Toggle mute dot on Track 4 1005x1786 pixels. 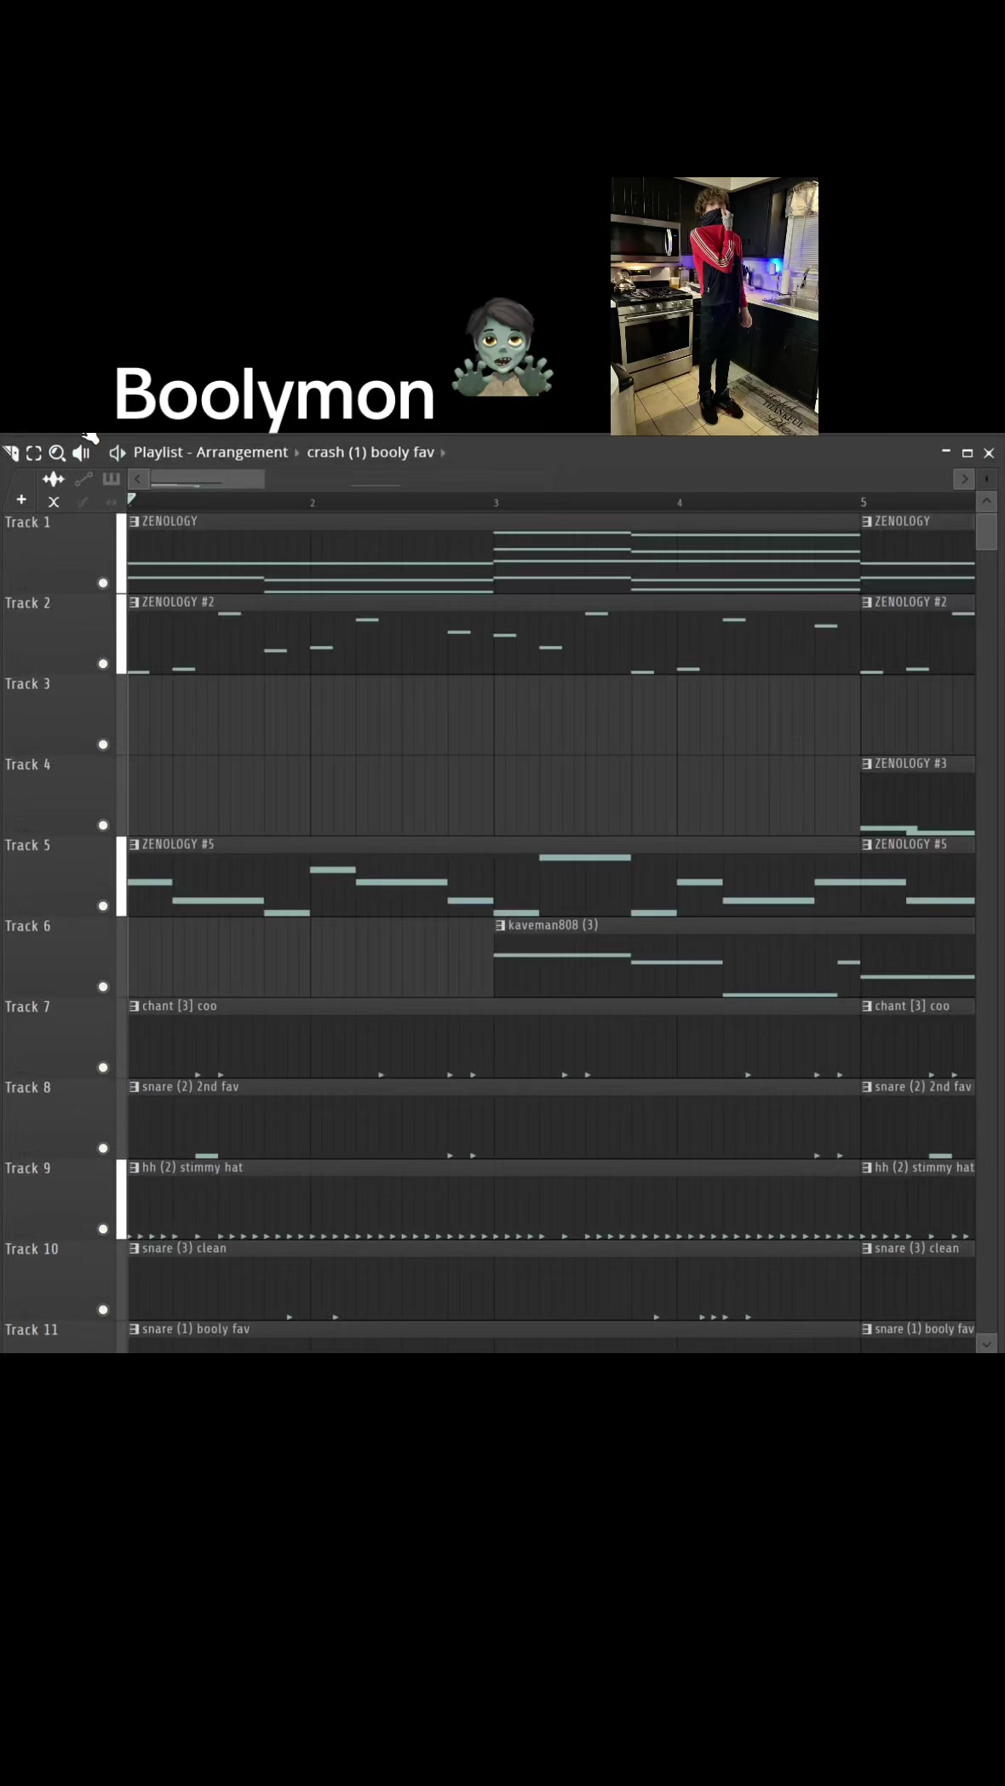coord(103,825)
